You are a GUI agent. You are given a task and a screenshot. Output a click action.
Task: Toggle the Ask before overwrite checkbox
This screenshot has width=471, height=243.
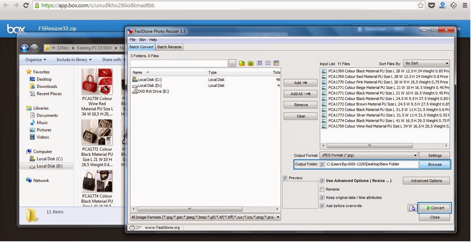tap(322, 206)
